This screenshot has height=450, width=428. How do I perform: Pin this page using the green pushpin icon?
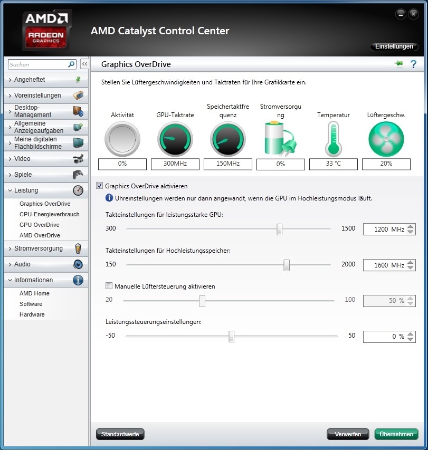click(399, 64)
